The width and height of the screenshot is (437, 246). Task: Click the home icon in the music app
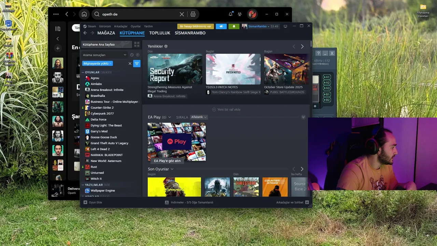(84, 14)
